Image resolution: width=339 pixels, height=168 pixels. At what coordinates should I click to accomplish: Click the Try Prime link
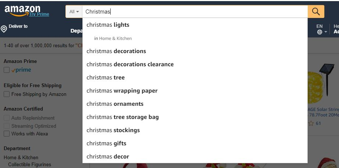click(39, 14)
